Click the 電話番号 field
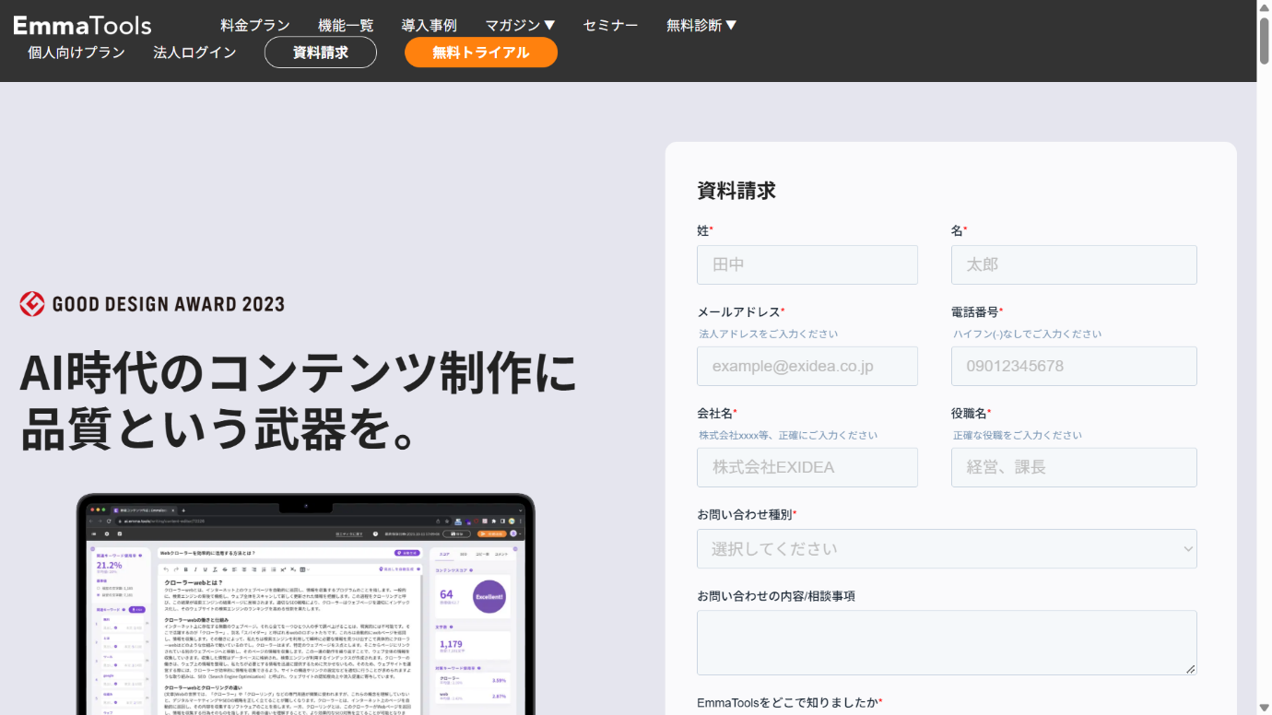The width and height of the screenshot is (1272, 715). point(1074,366)
